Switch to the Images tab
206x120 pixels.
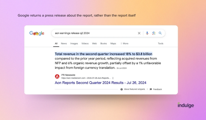[74, 43]
